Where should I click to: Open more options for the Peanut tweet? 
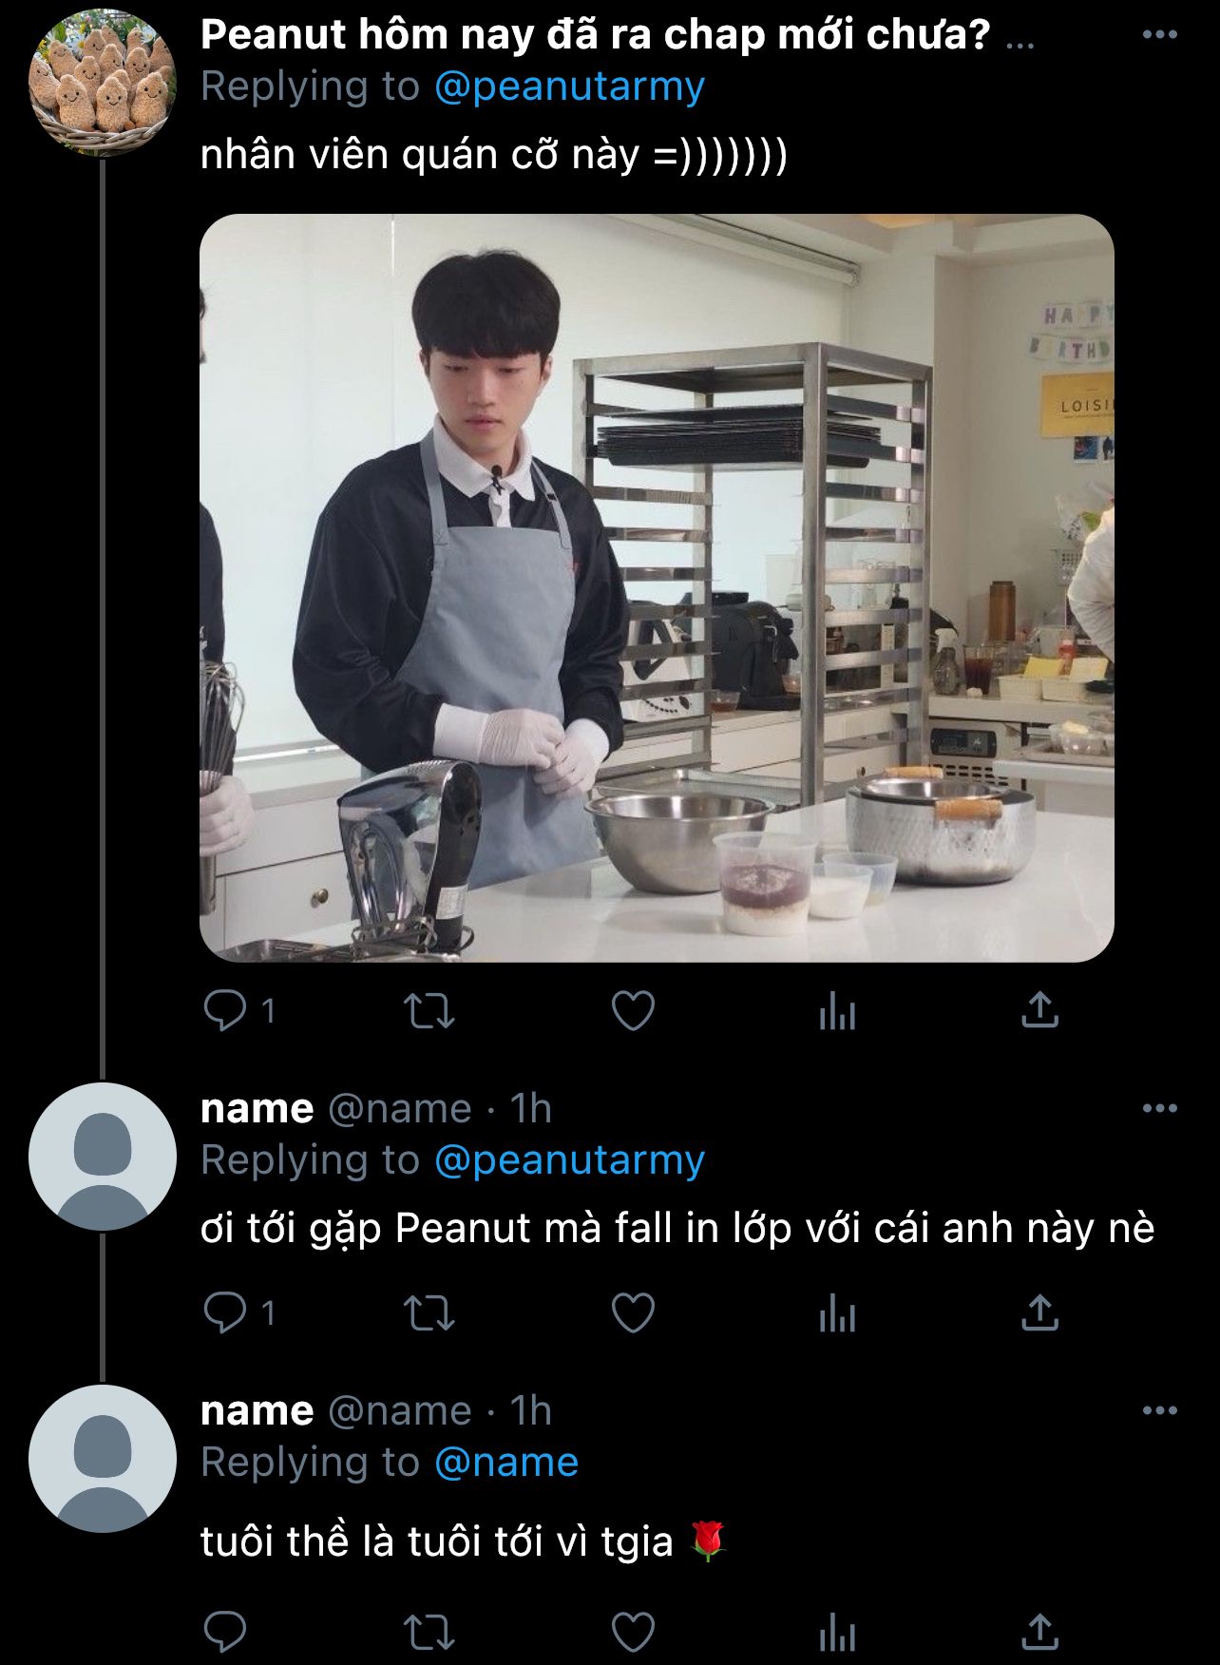(1159, 35)
